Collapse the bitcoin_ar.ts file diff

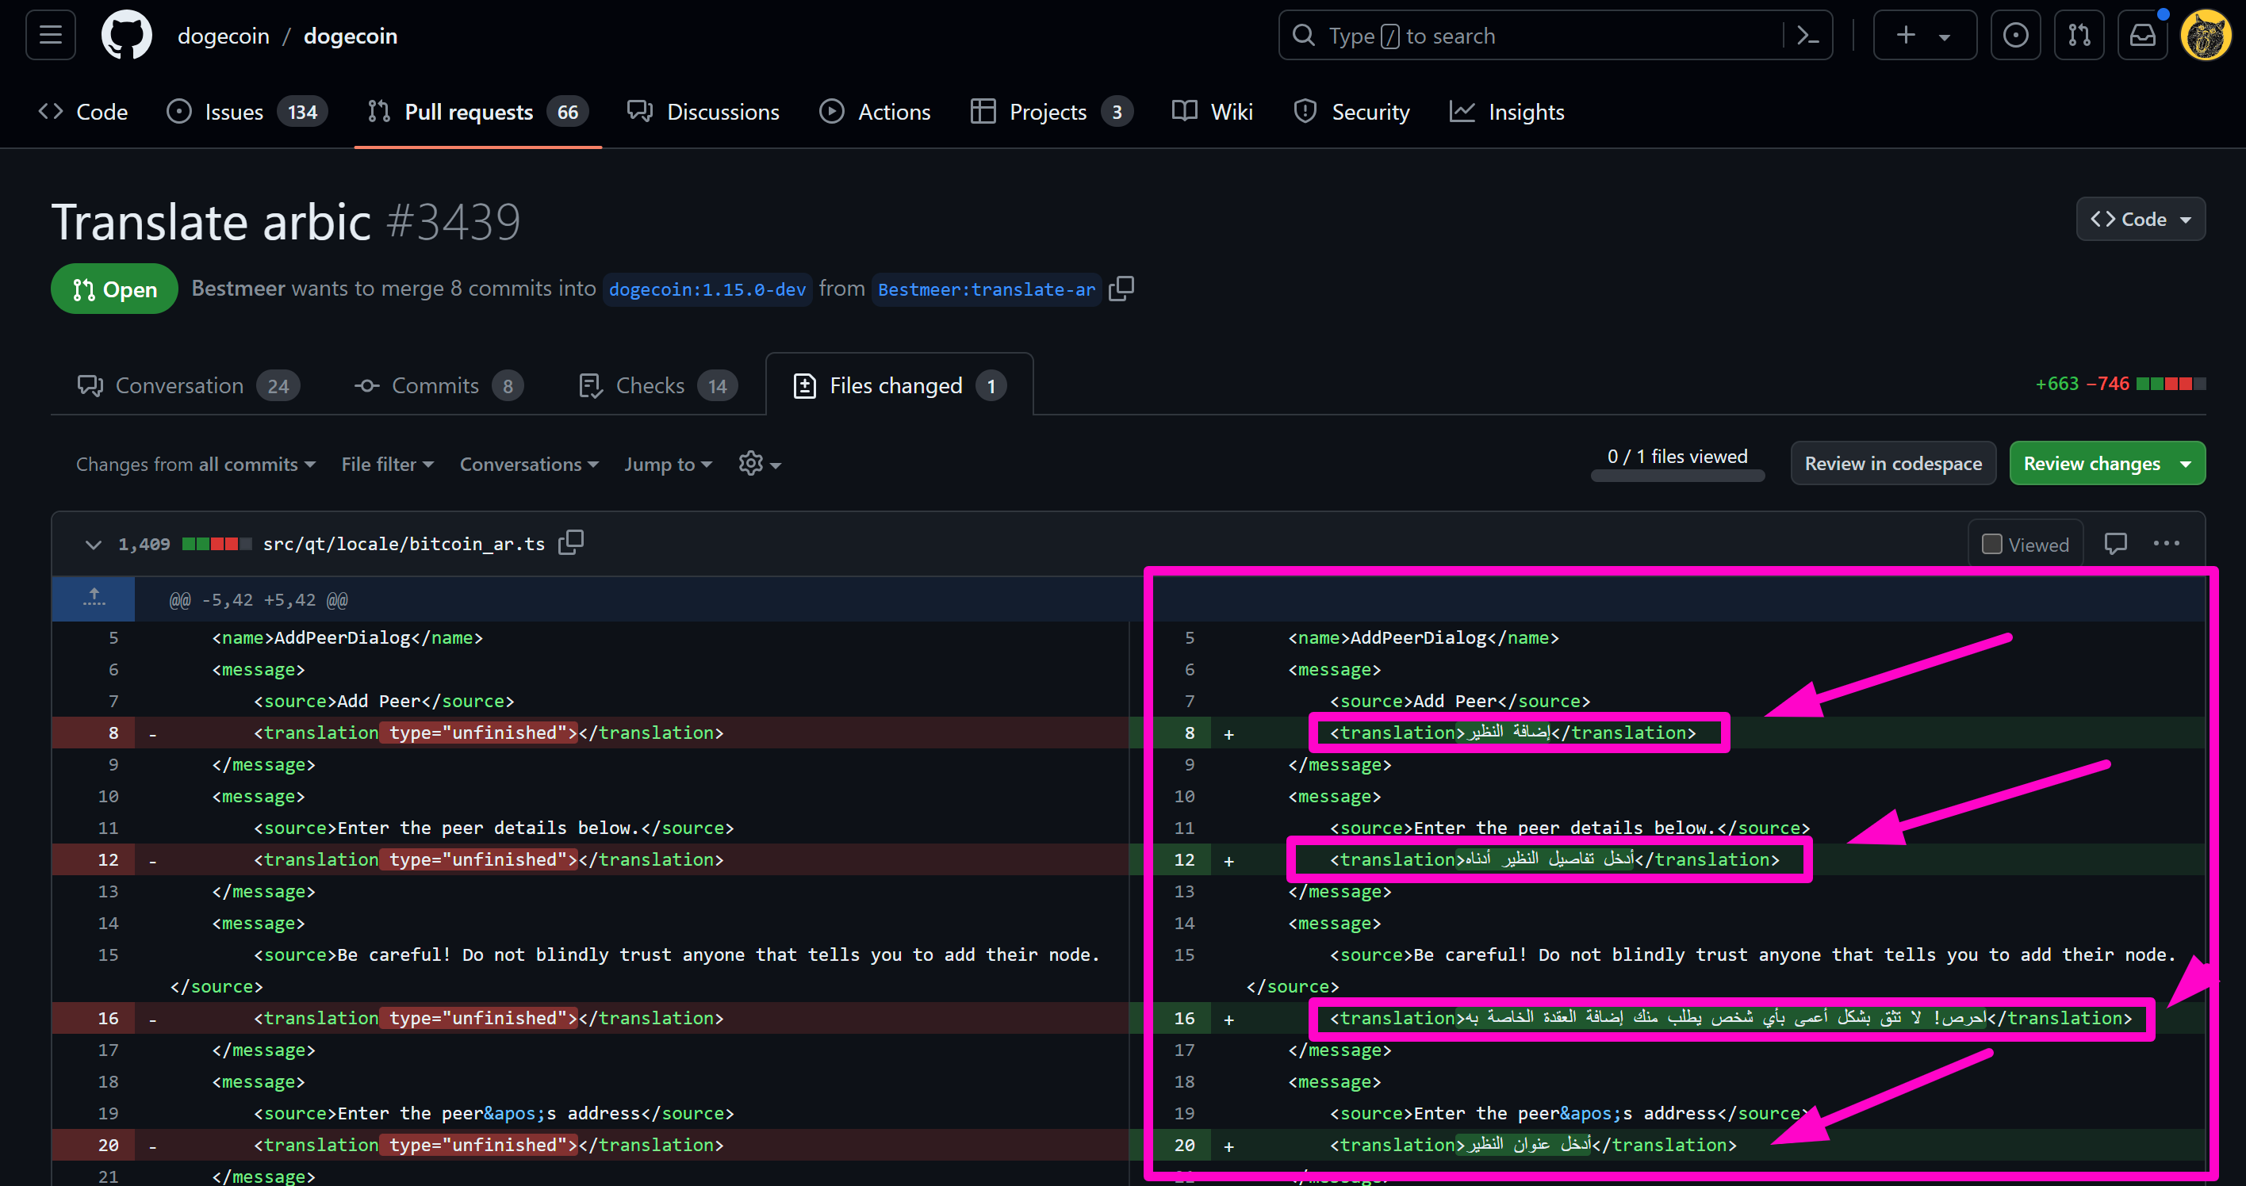(94, 545)
